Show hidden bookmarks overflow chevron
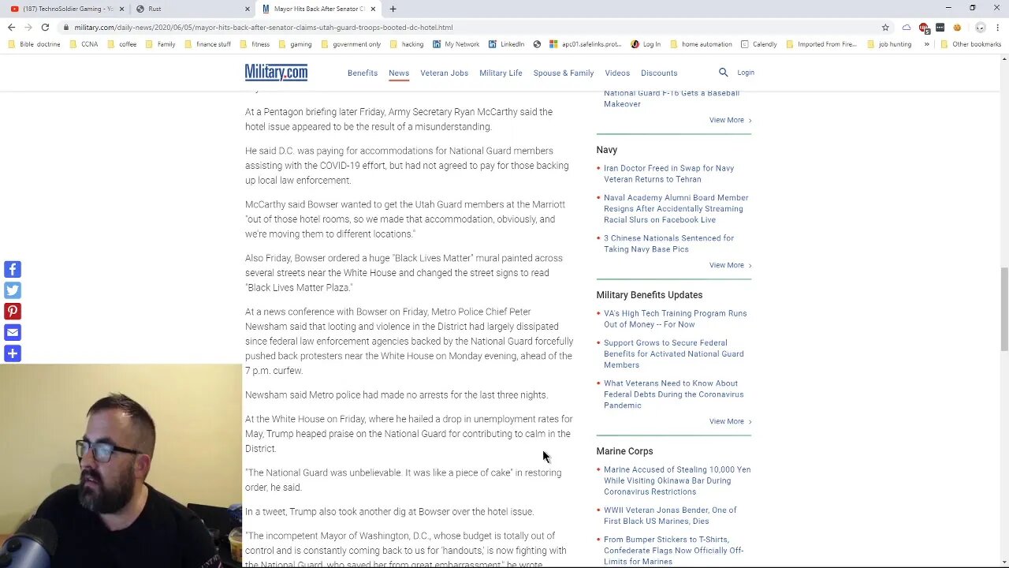1009x568 pixels. [927, 44]
